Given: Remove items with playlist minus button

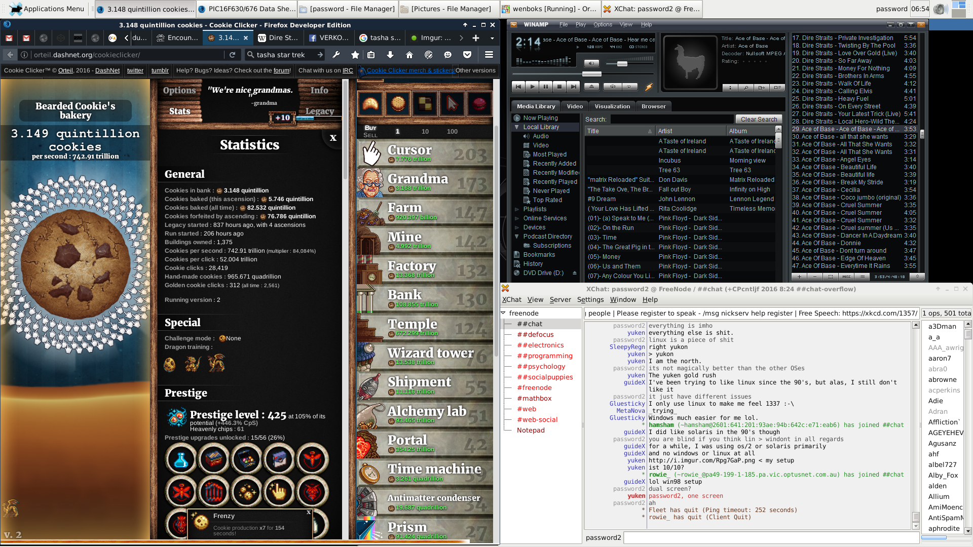Looking at the screenshot, I should (814, 277).
